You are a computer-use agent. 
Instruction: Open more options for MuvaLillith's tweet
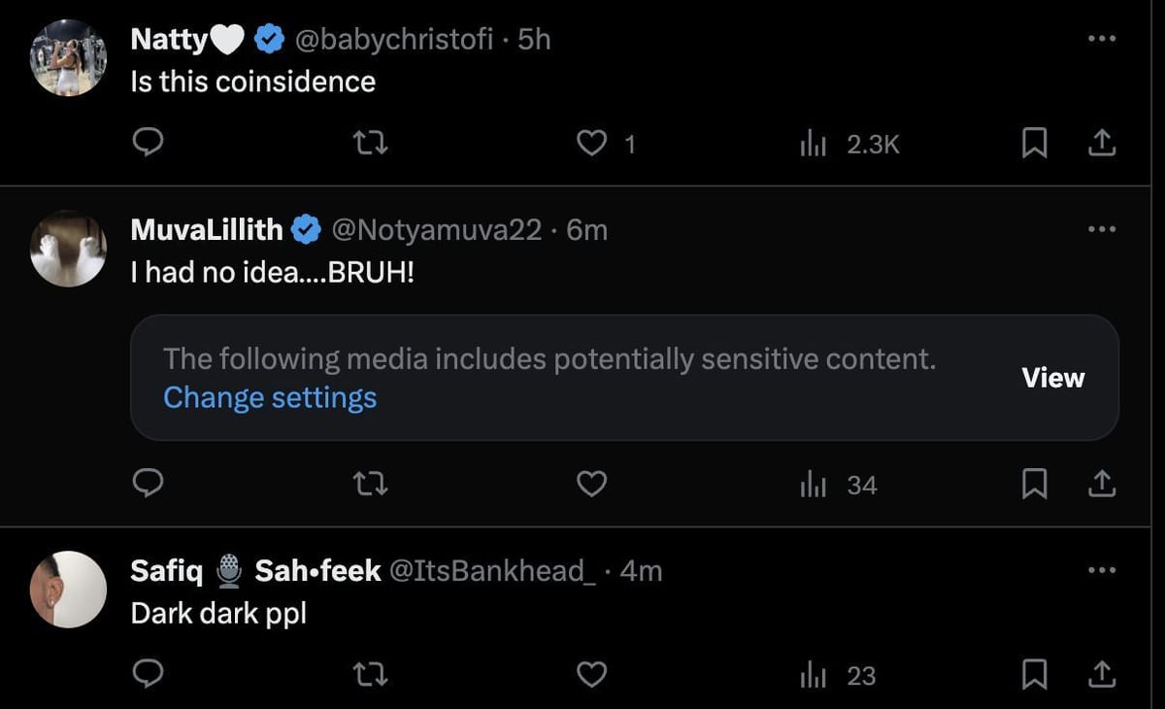(x=1102, y=230)
